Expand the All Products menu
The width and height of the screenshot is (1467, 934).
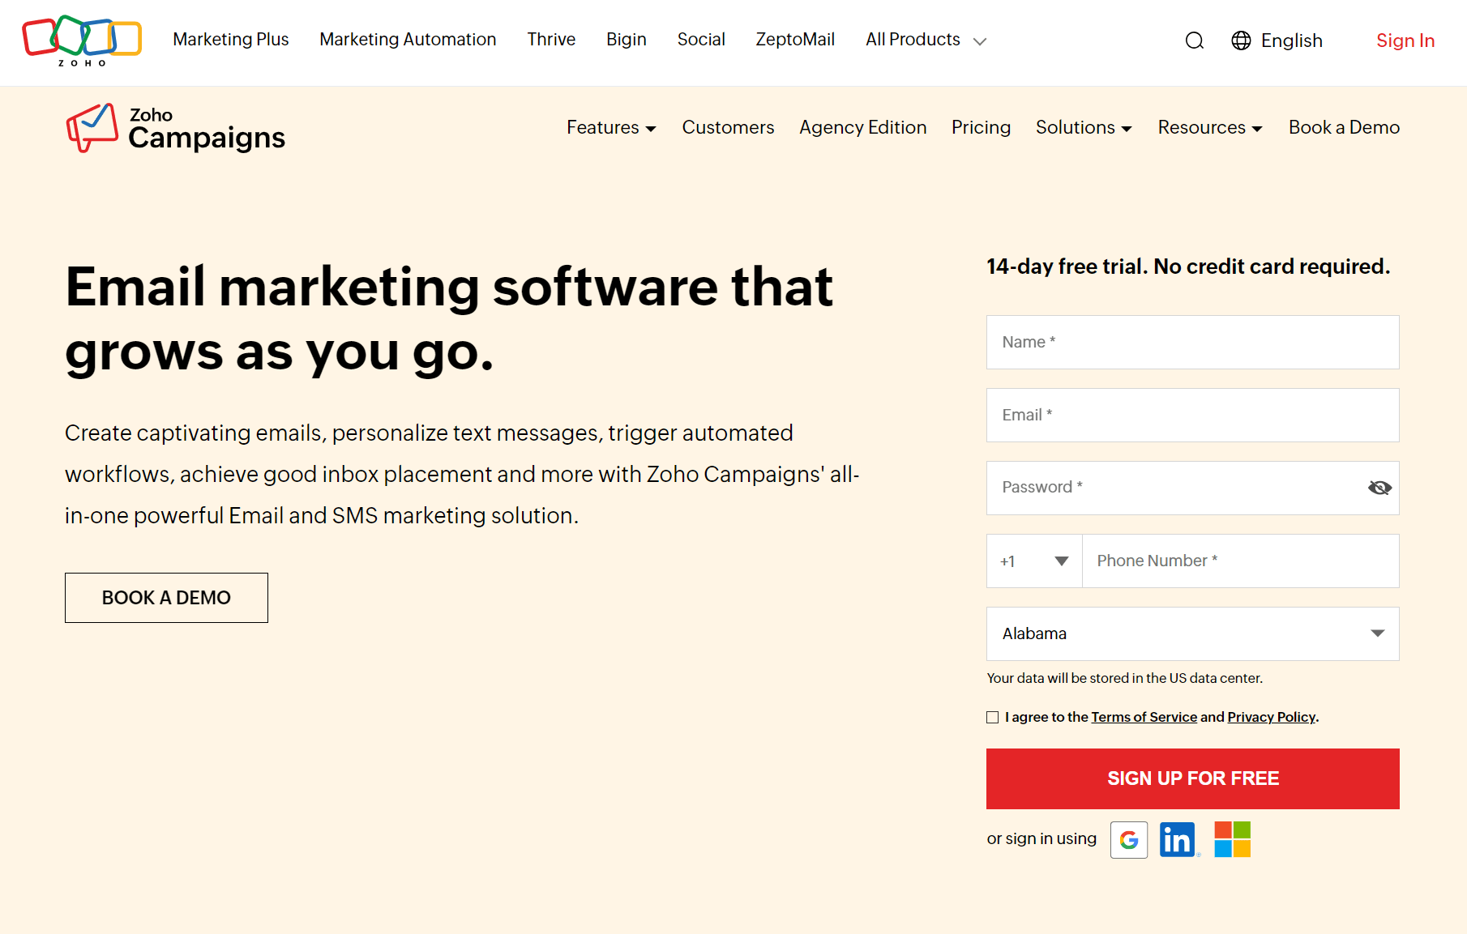[x=924, y=39]
